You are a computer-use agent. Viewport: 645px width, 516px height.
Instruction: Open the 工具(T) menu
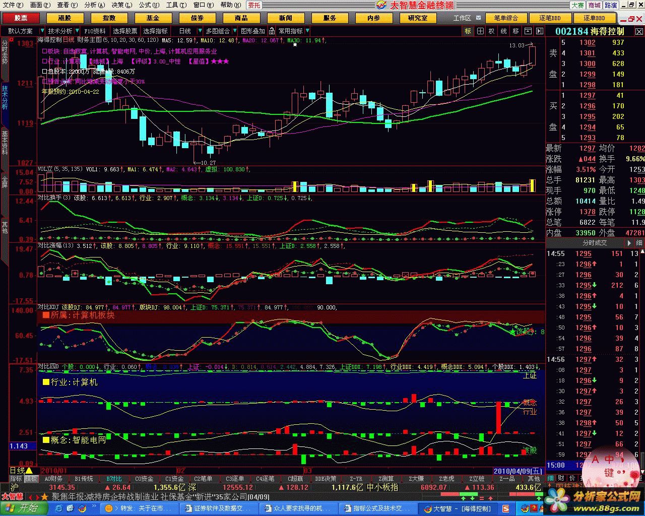[176, 5]
